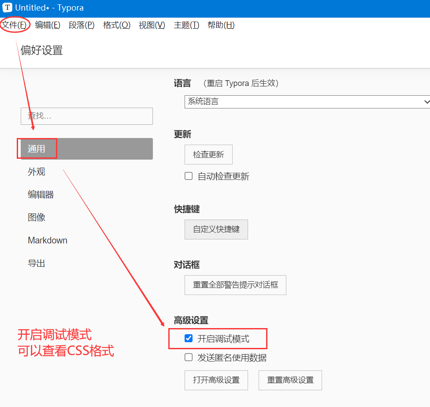430x407 pixels.
Task: Enable 发送匿名使用数据 checkbox
Action: pos(189,357)
